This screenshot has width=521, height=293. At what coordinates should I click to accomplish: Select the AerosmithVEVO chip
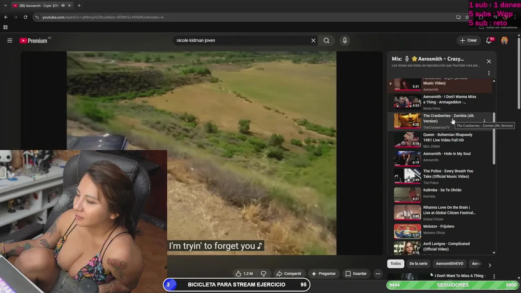450,264
